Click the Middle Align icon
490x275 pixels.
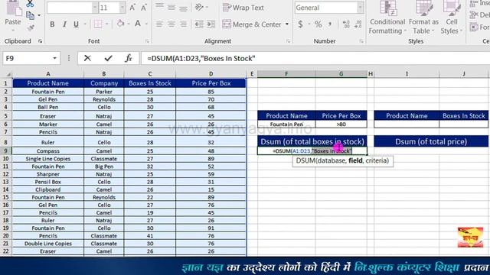(171, 7)
